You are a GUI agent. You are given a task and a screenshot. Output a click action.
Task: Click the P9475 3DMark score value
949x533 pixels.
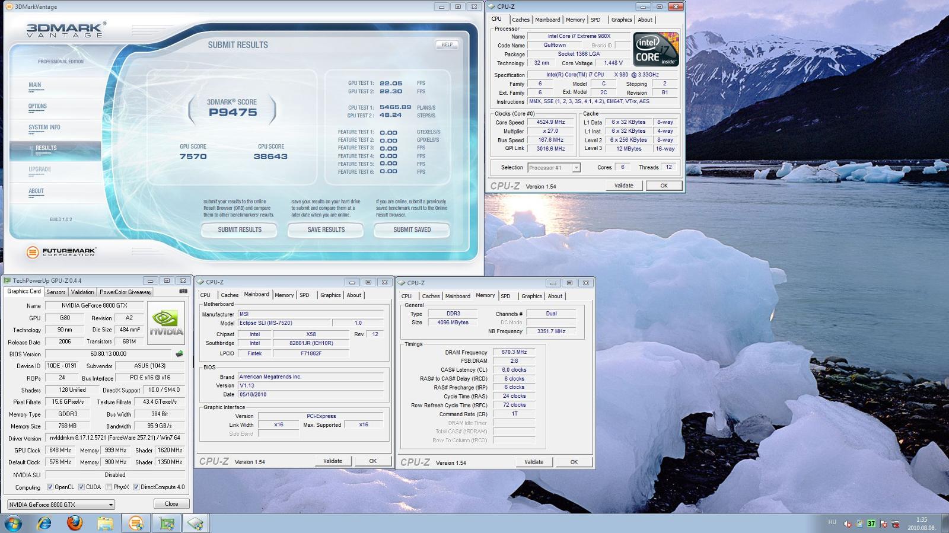pos(233,113)
